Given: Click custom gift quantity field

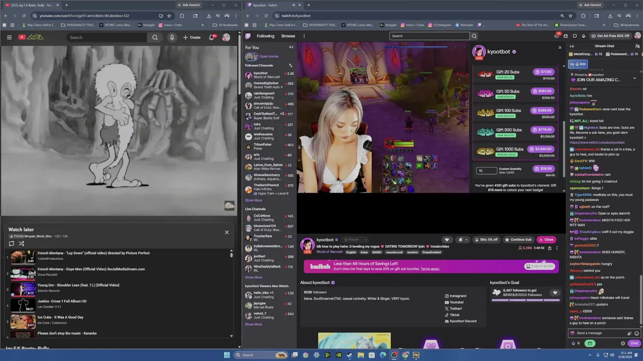Looking at the screenshot, I should pyautogui.click(x=486, y=170).
